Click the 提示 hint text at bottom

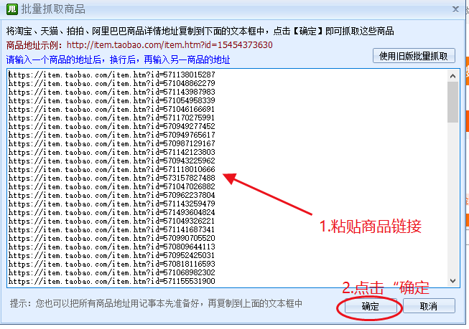point(156,304)
